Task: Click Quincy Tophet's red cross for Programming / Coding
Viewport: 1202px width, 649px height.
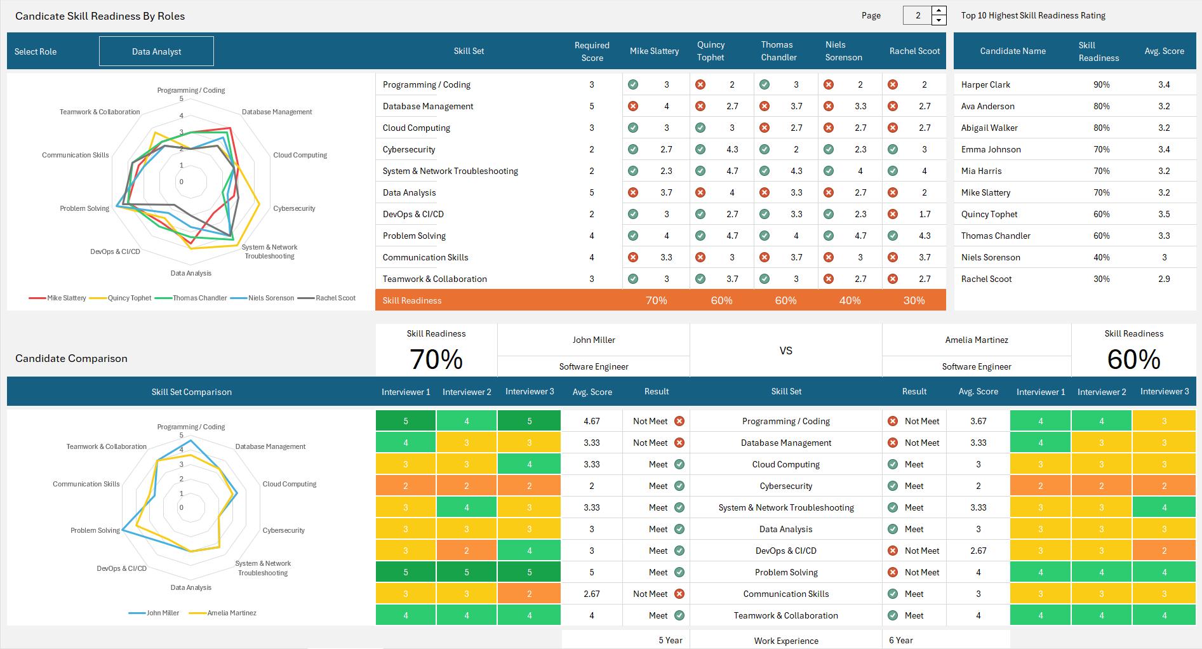Action: [700, 84]
